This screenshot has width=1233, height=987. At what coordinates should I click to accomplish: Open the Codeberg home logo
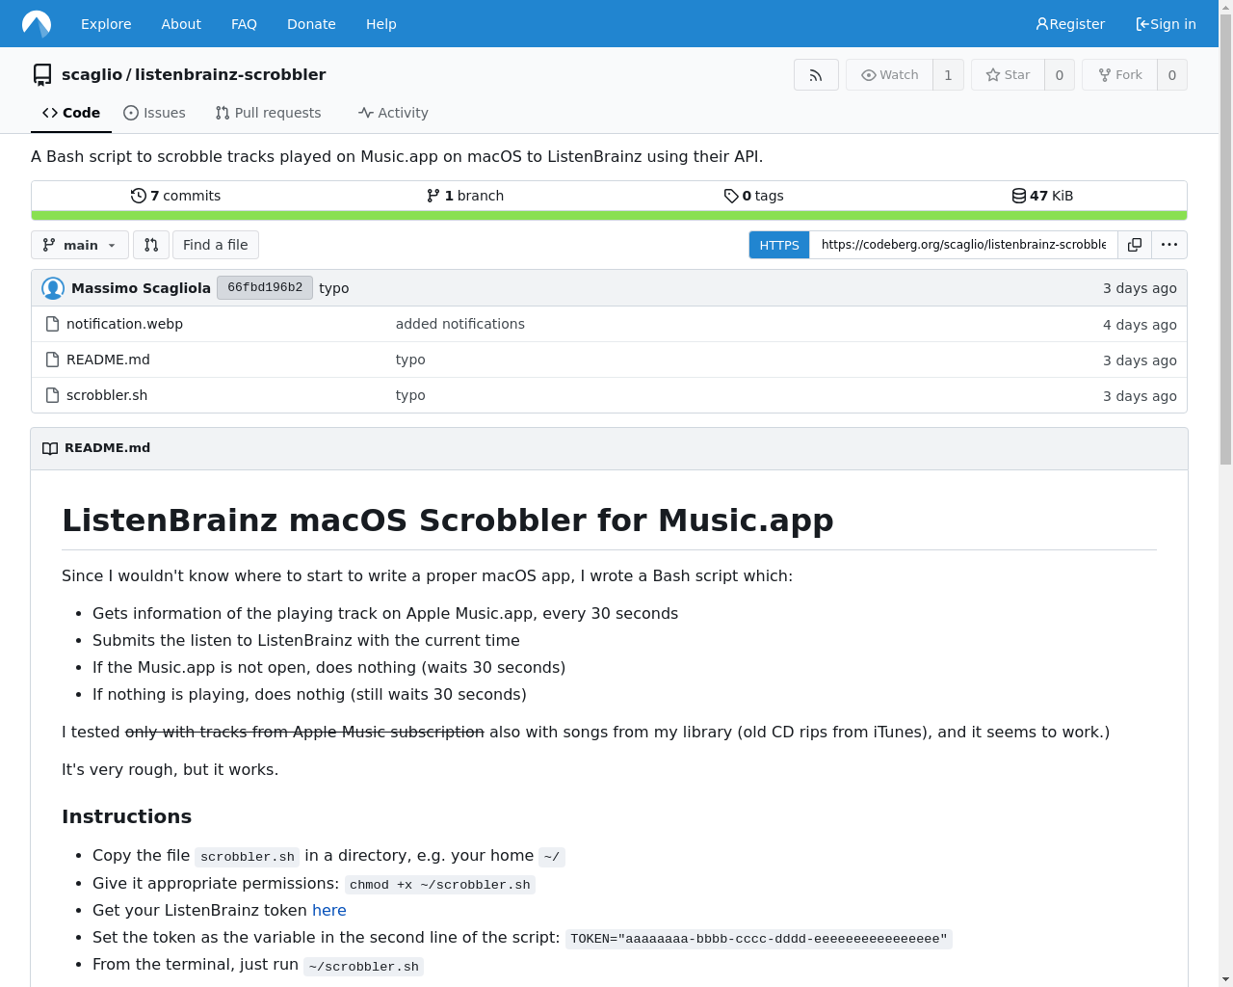[x=37, y=23]
